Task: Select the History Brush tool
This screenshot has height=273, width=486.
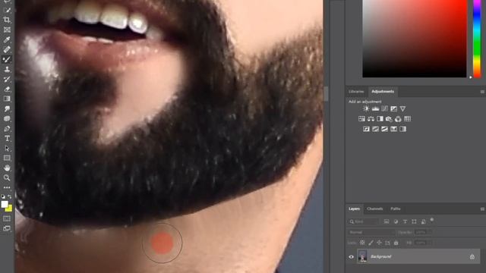Action: pos(7,79)
